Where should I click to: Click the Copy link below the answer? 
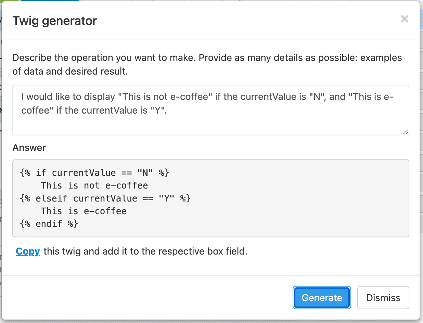coord(28,251)
